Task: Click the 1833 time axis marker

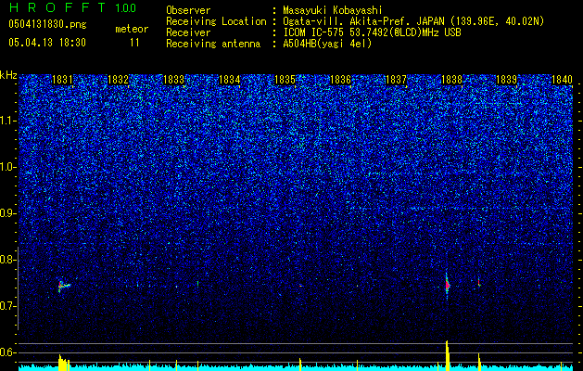Action: (x=173, y=80)
